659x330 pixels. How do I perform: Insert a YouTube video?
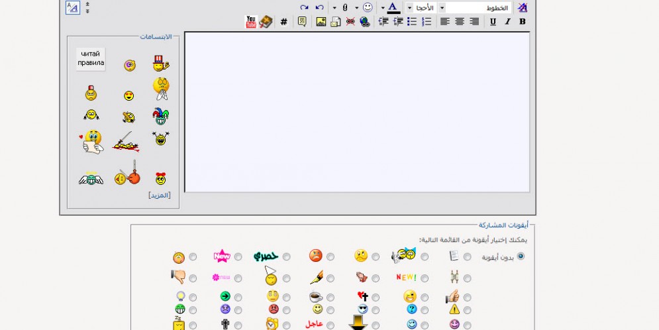251,22
